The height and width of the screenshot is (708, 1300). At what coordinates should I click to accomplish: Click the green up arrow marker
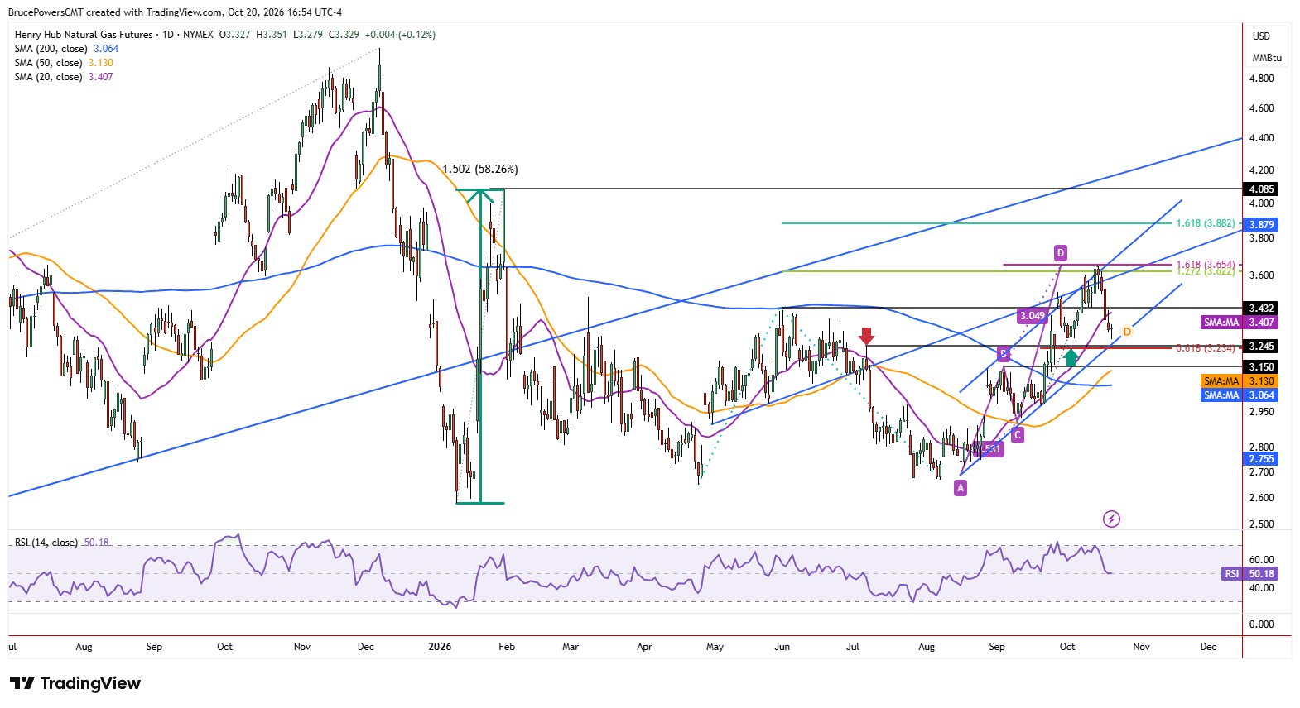point(1071,357)
